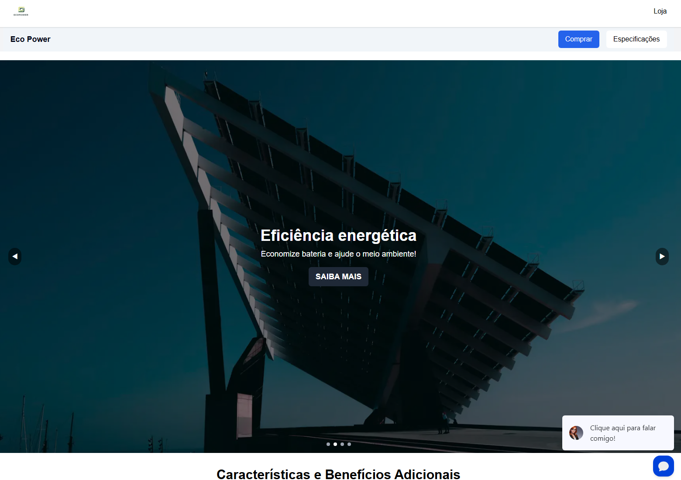Click the EcoPower logo in header
Screen dimensions: 681x480
pos(21,11)
